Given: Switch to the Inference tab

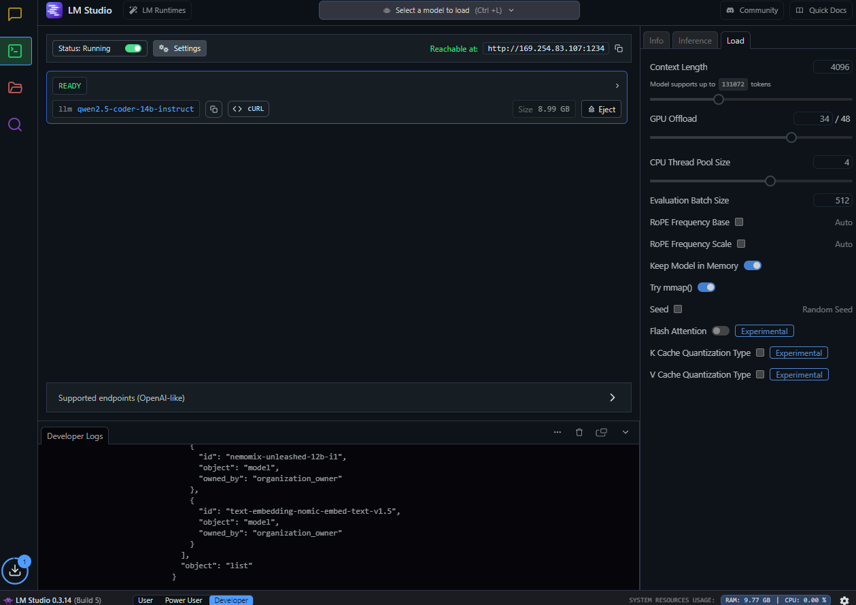Looking at the screenshot, I should click(695, 40).
